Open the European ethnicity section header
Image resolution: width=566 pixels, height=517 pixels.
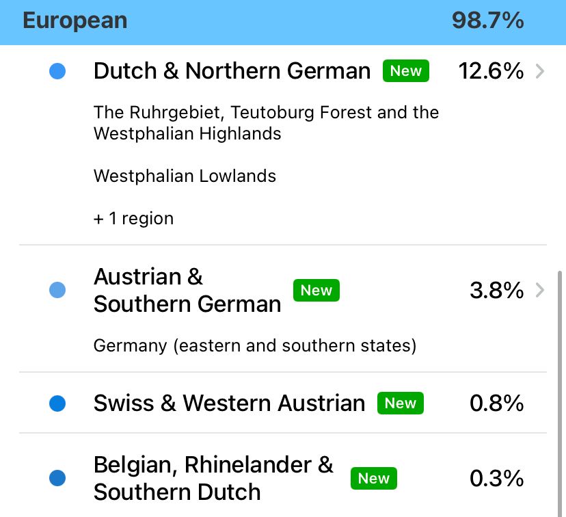coord(75,21)
